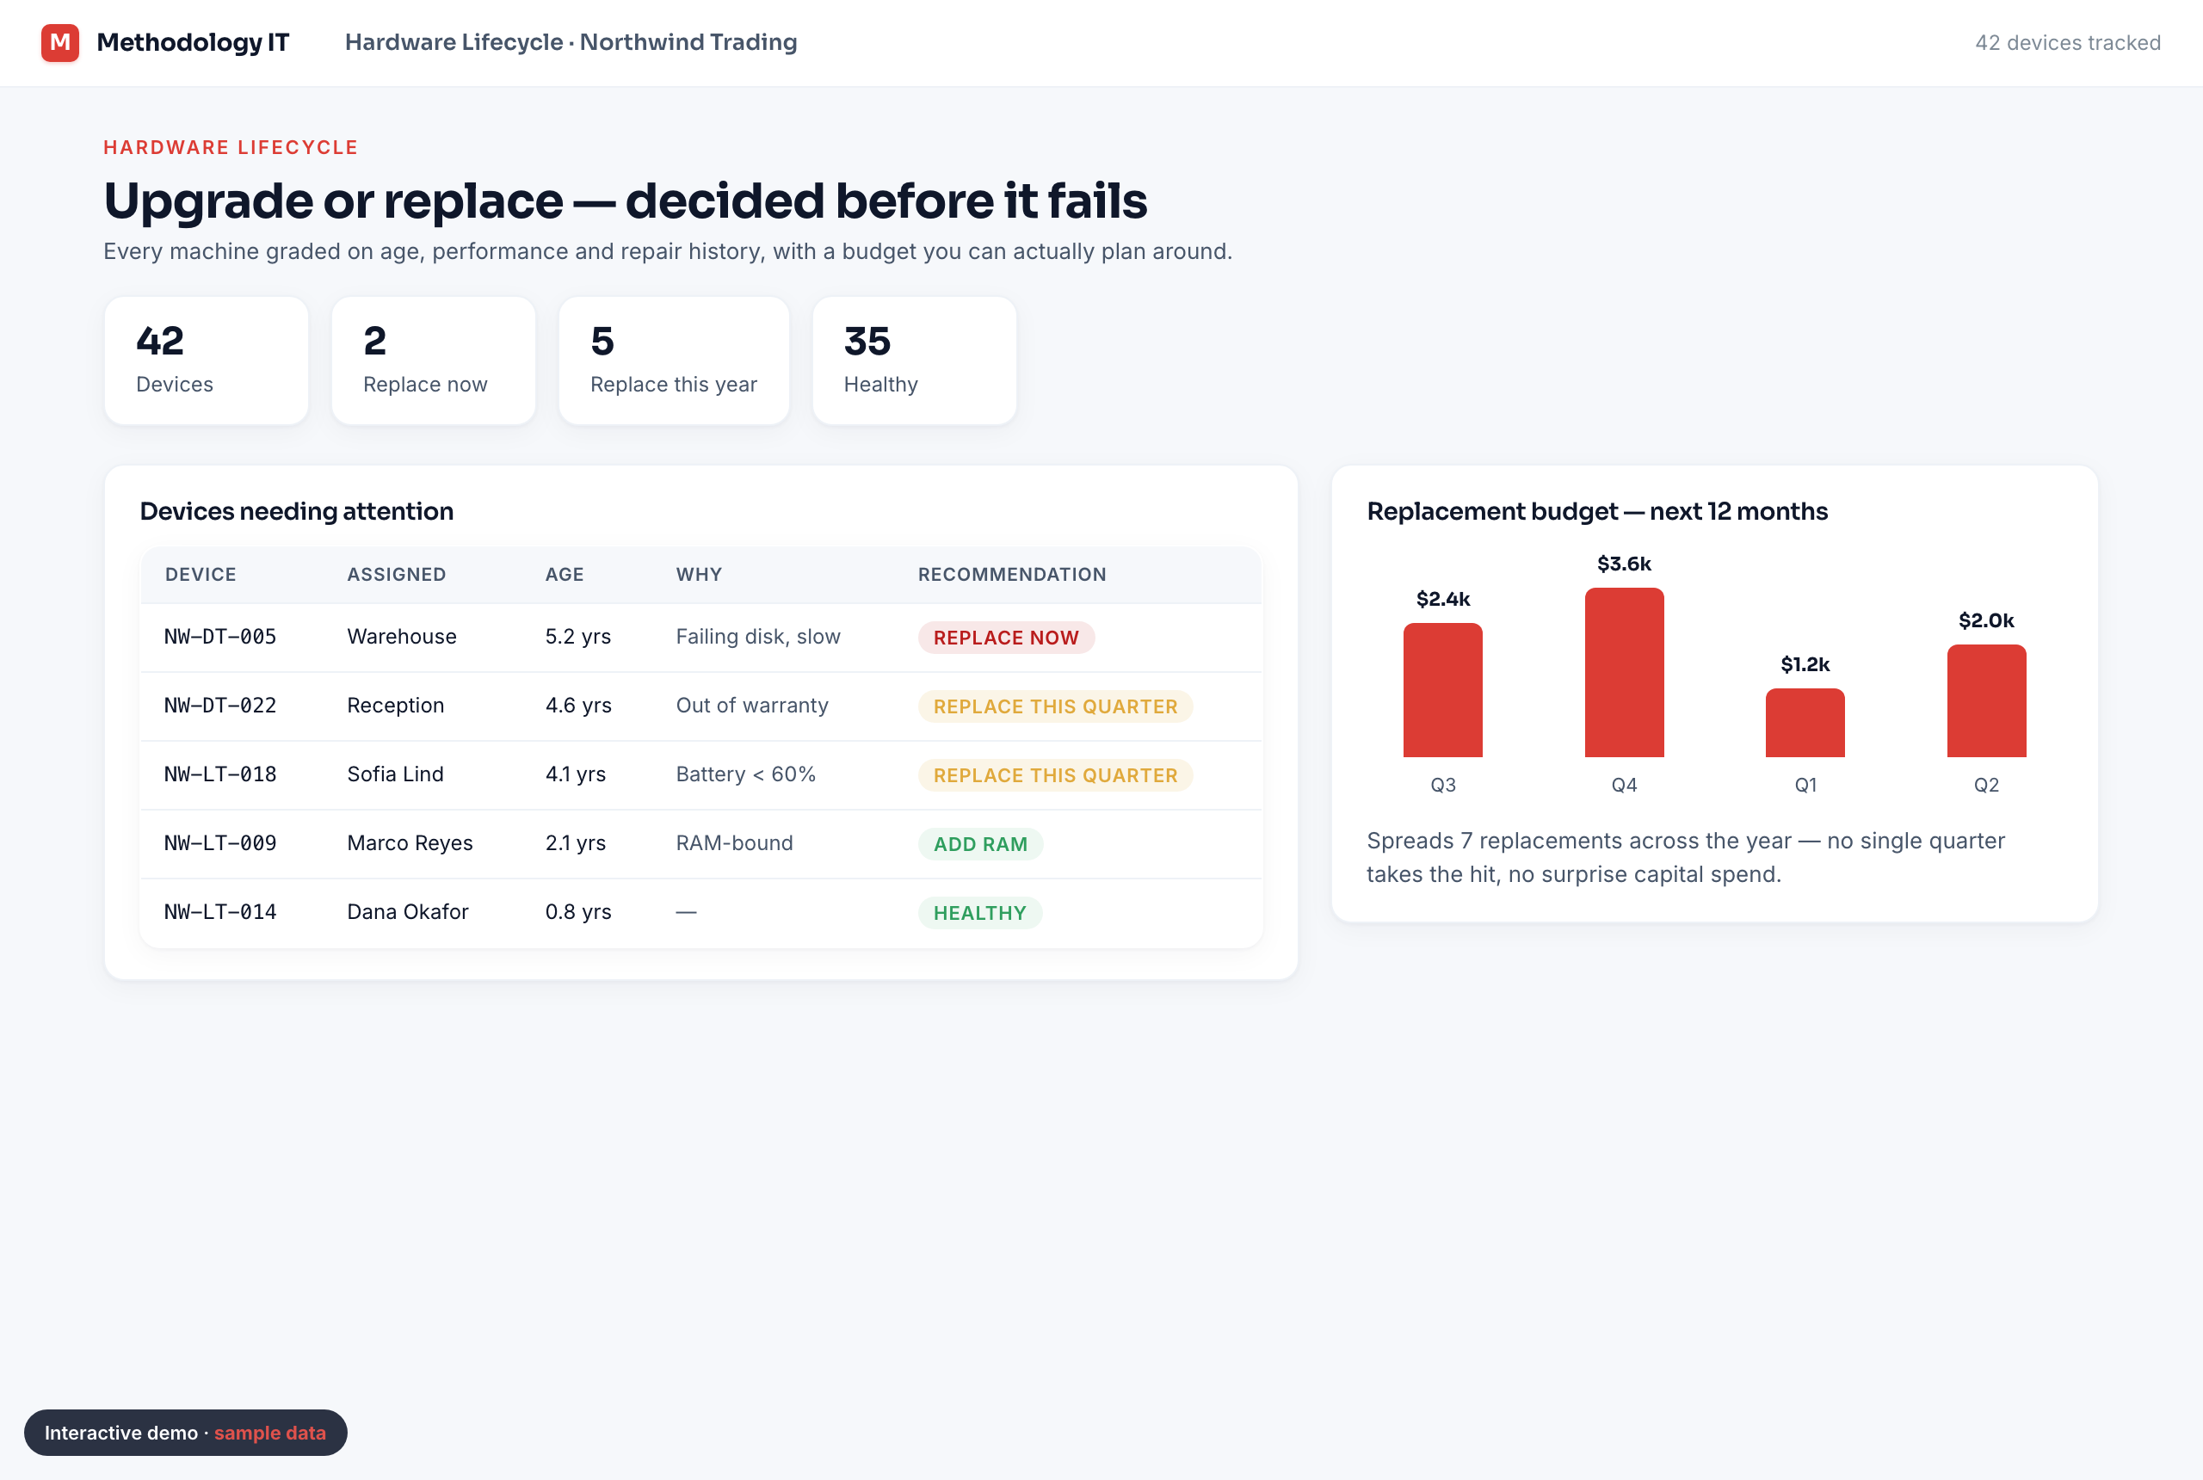Click assignee Dana Okafor
2203x1480 pixels.
point(408,913)
